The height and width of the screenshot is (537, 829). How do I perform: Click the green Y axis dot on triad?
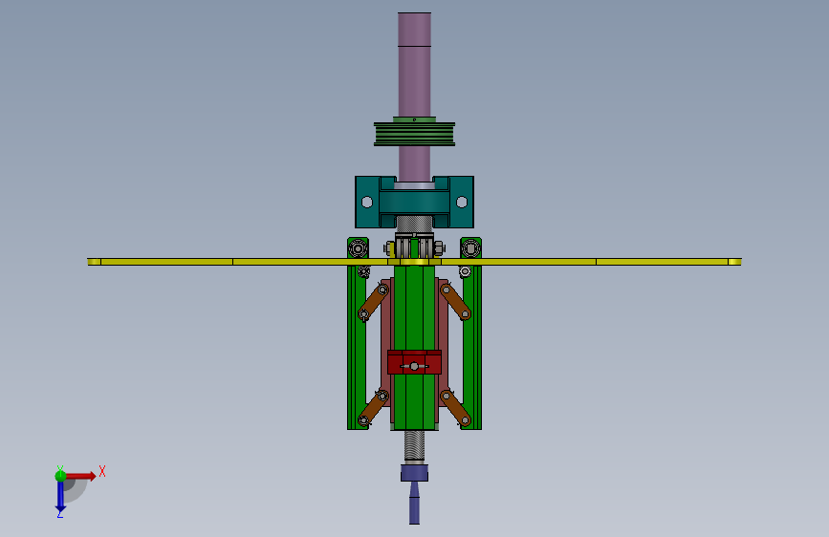pyautogui.click(x=60, y=476)
